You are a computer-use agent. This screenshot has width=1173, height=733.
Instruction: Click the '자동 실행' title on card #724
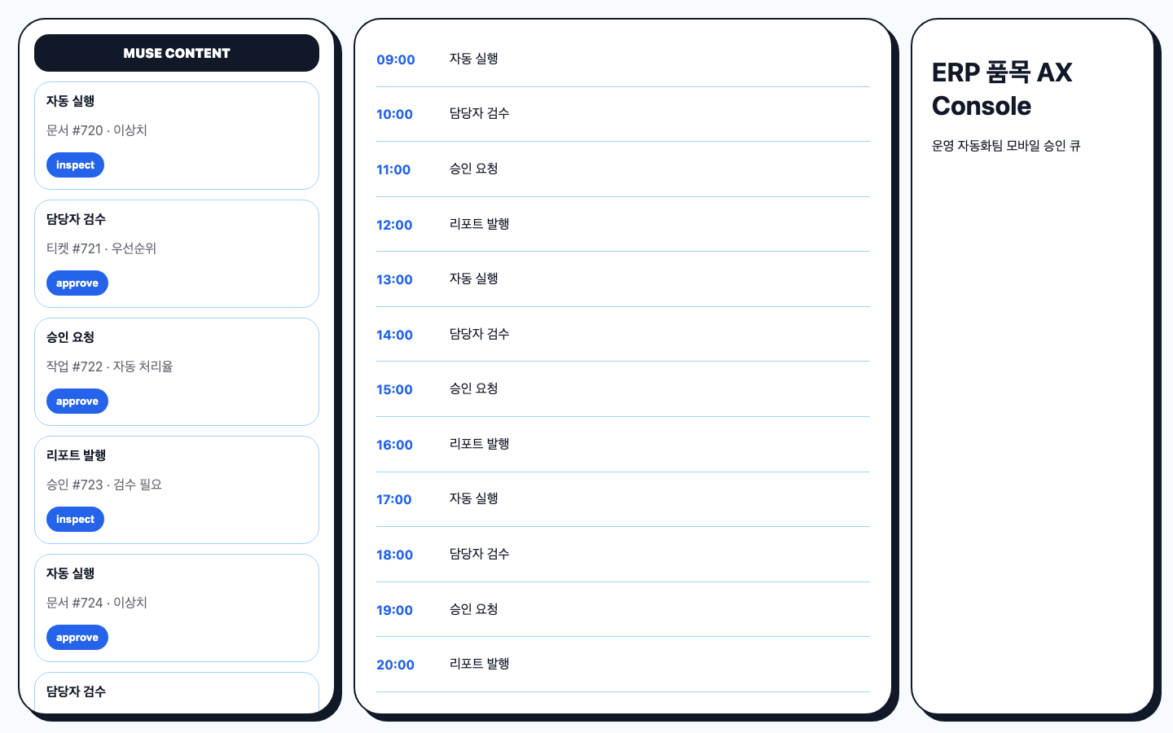point(70,573)
